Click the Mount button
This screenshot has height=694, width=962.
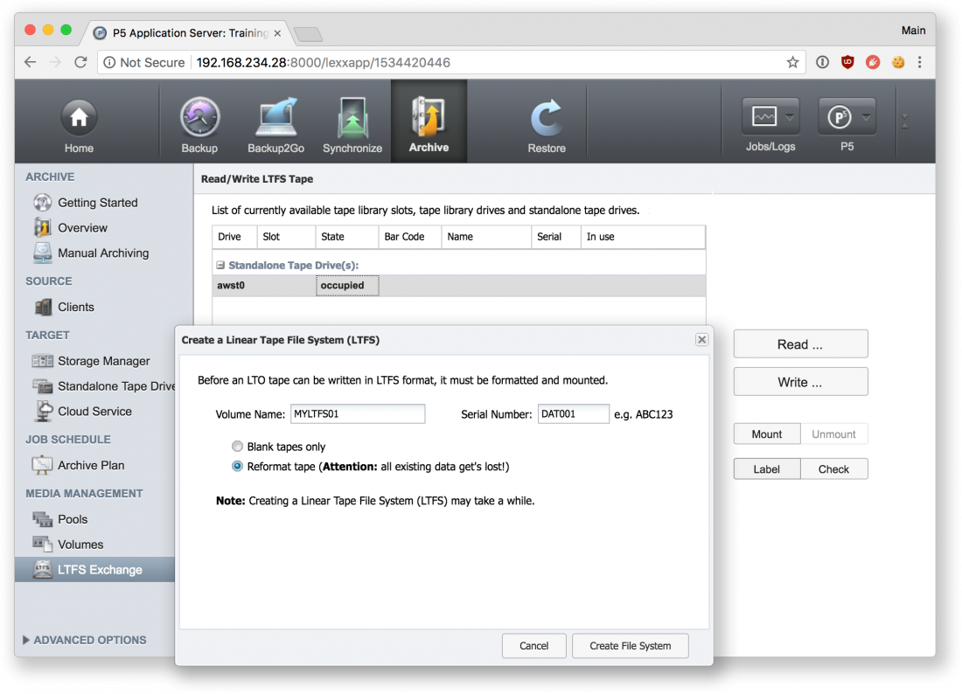point(766,434)
